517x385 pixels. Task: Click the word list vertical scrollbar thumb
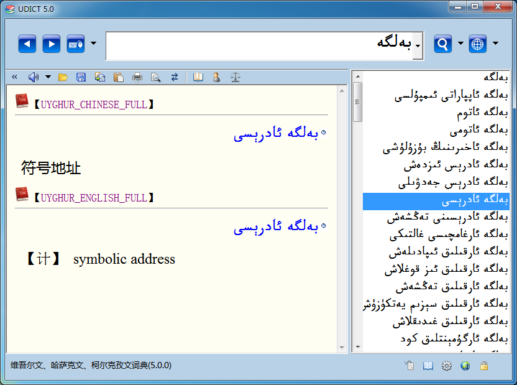[x=357, y=101]
